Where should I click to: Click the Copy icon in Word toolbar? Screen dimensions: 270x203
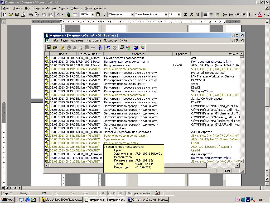click(x=44, y=15)
